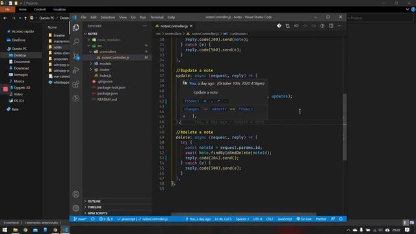Screen dimensions: 416x234
Task: Open the Search view in the activity bar
Action: (x=76, y=42)
